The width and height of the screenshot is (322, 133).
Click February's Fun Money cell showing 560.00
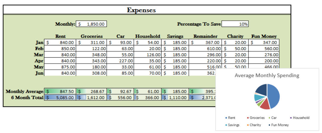264,49
